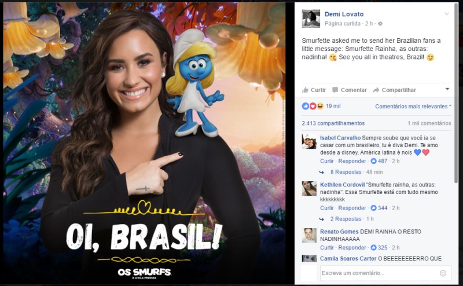Click Responder under Renato Gomes comment
Image resolution: width=463 pixels, height=286 pixels.
(x=352, y=248)
